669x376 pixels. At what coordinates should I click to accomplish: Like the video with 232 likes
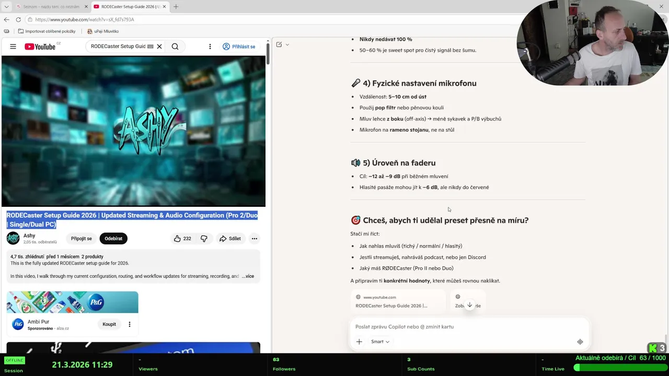182,239
